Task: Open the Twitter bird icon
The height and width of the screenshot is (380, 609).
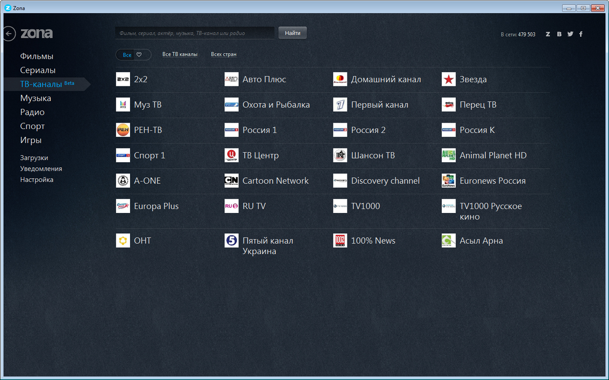Action: coord(570,34)
